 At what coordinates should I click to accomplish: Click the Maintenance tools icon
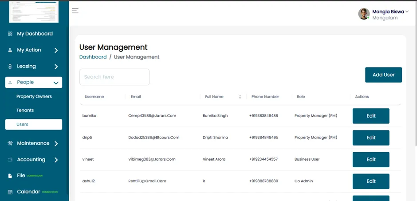10,143
